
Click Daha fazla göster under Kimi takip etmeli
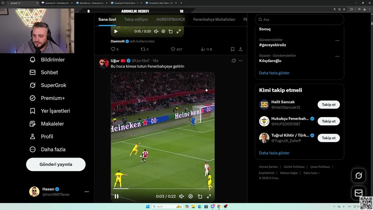(x=274, y=153)
